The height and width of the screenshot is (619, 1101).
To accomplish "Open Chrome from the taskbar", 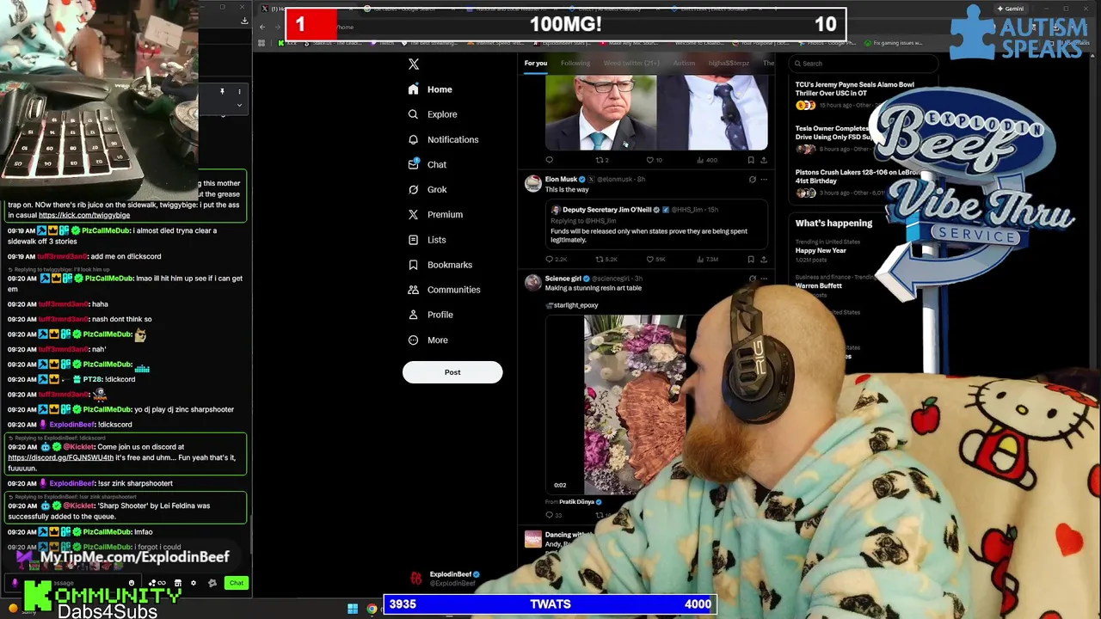I will [x=372, y=609].
